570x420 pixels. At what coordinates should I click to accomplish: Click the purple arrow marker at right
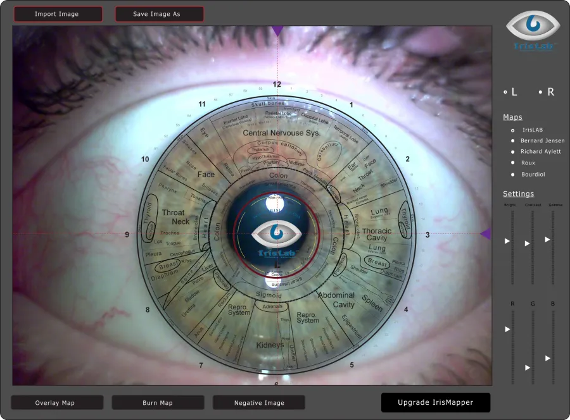[486, 234]
